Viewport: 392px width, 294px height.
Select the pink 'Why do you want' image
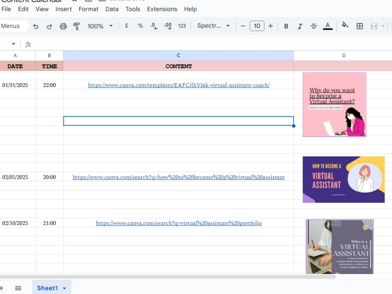(x=334, y=105)
